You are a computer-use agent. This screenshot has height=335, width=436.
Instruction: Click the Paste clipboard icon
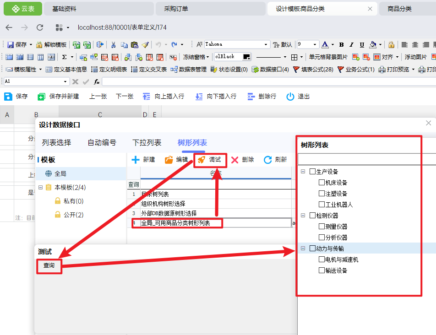click(135, 45)
